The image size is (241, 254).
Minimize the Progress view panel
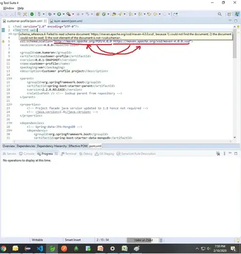click(x=230, y=153)
